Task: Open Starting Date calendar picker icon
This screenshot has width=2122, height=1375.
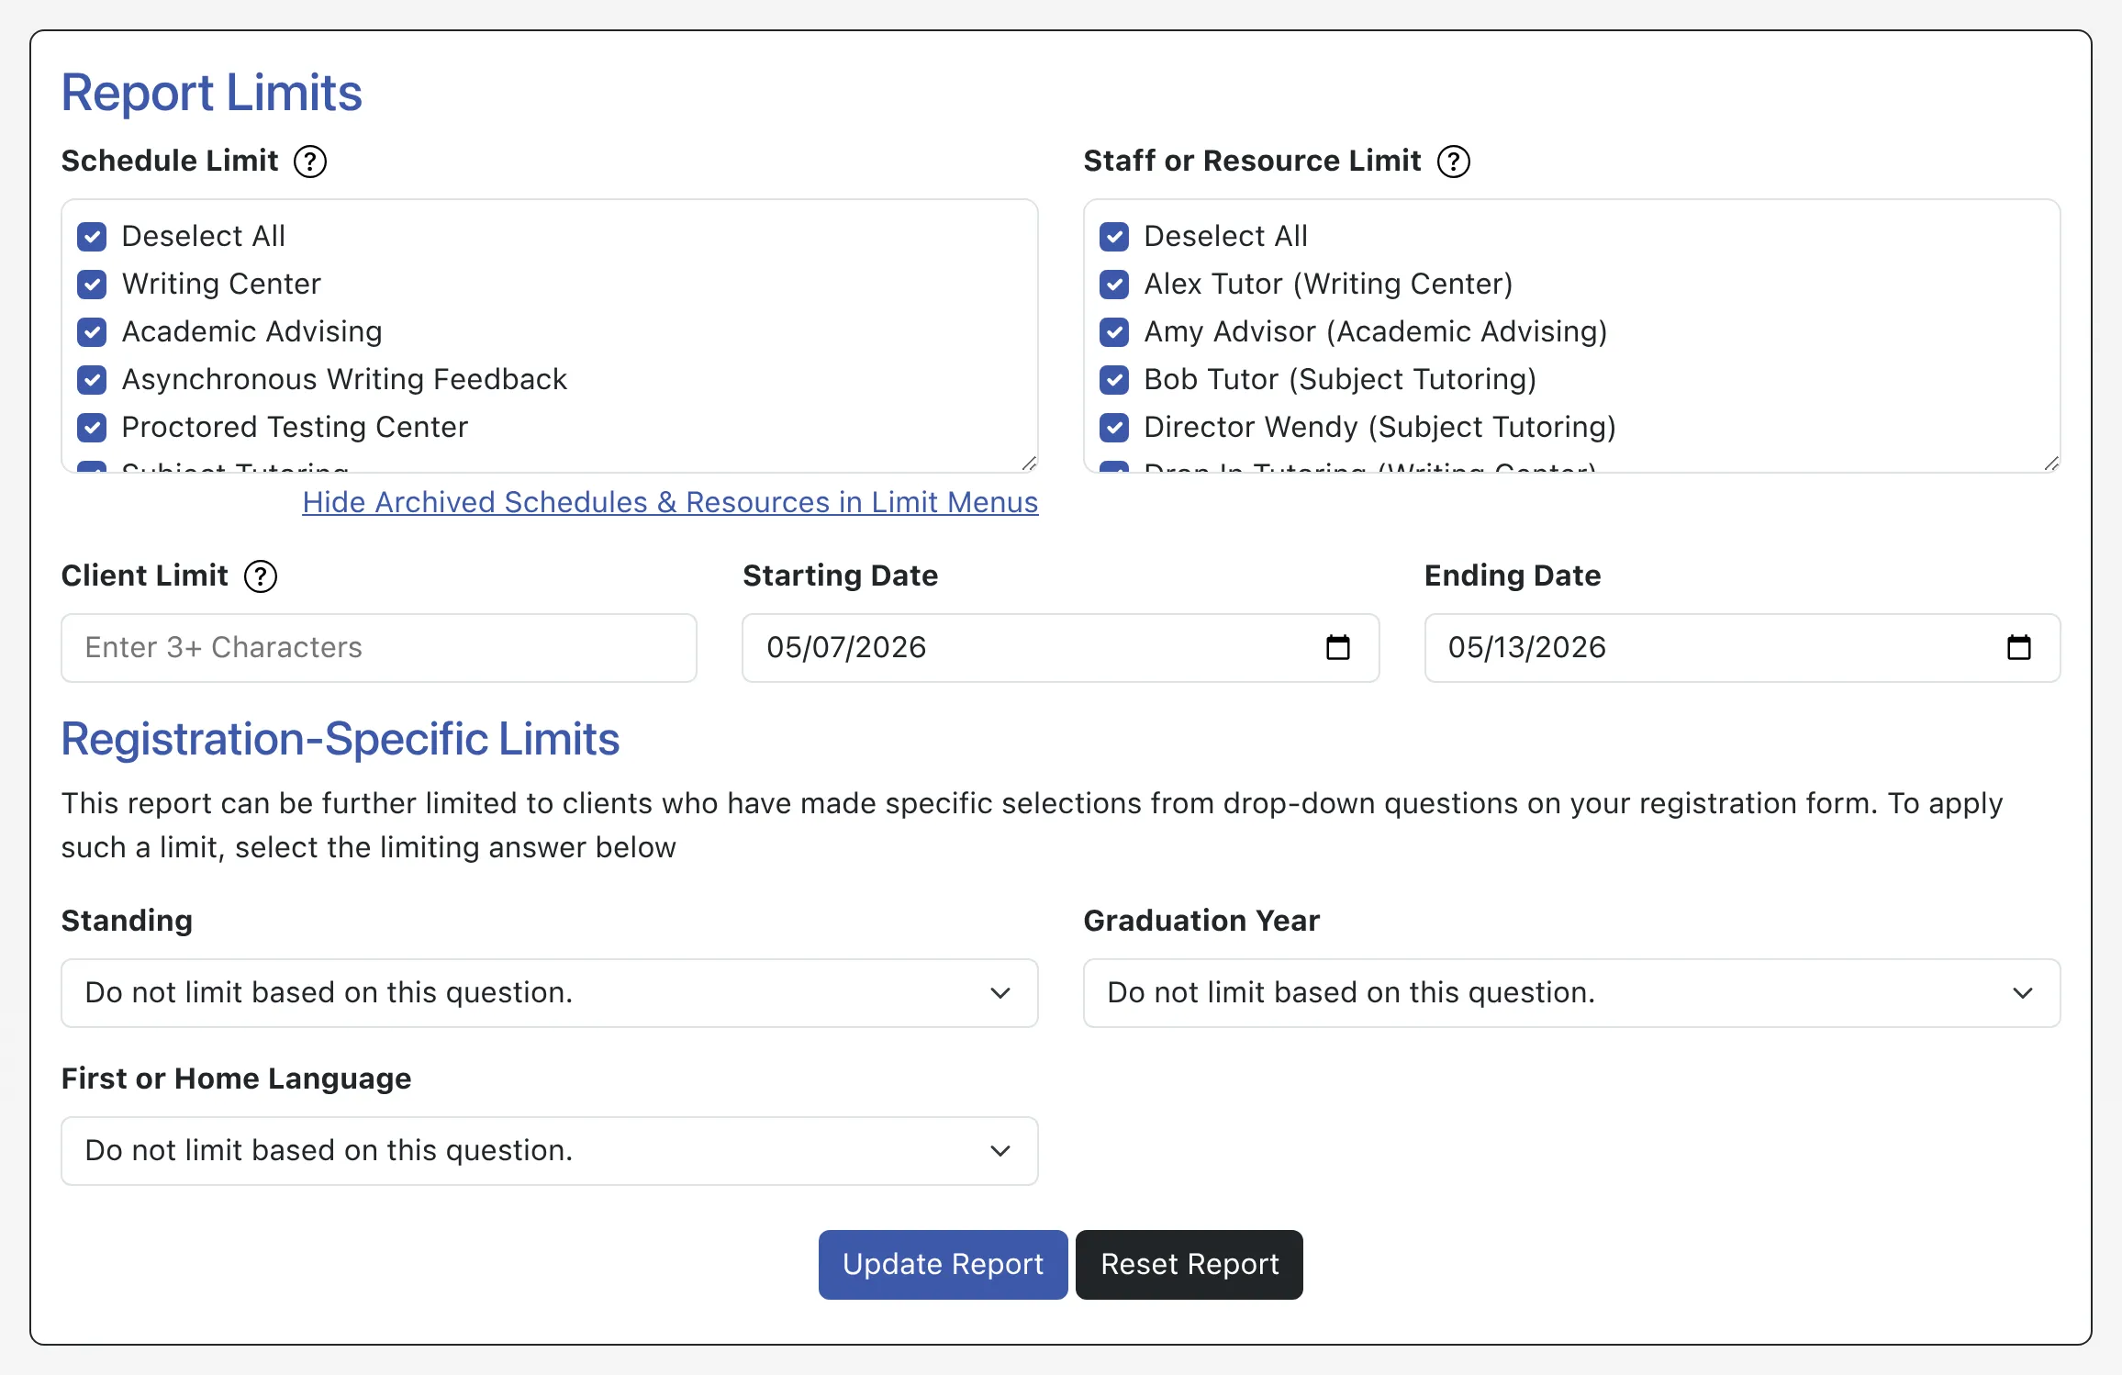Action: (1338, 647)
